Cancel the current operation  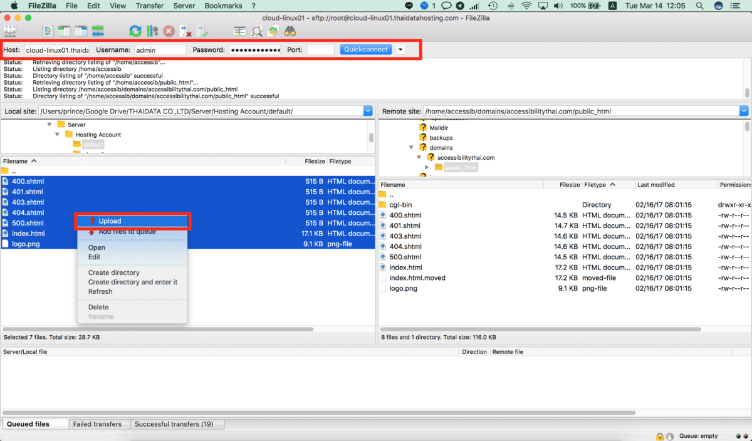pyautogui.click(x=167, y=30)
